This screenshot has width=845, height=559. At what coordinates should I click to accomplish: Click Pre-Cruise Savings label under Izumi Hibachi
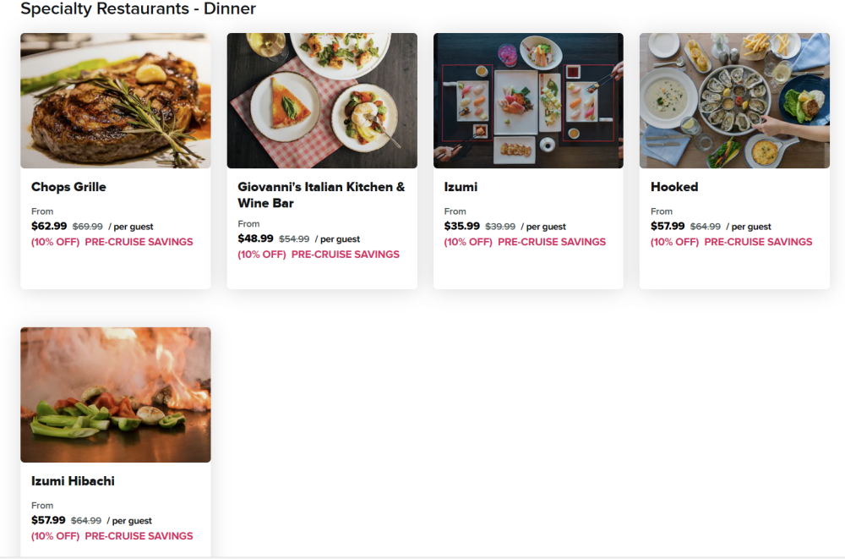(x=139, y=536)
